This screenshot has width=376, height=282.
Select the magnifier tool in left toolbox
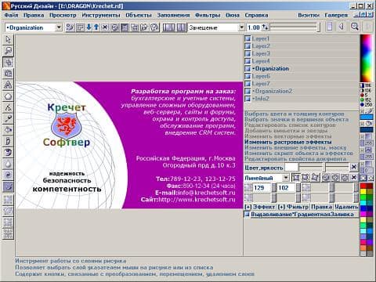(x=8, y=51)
